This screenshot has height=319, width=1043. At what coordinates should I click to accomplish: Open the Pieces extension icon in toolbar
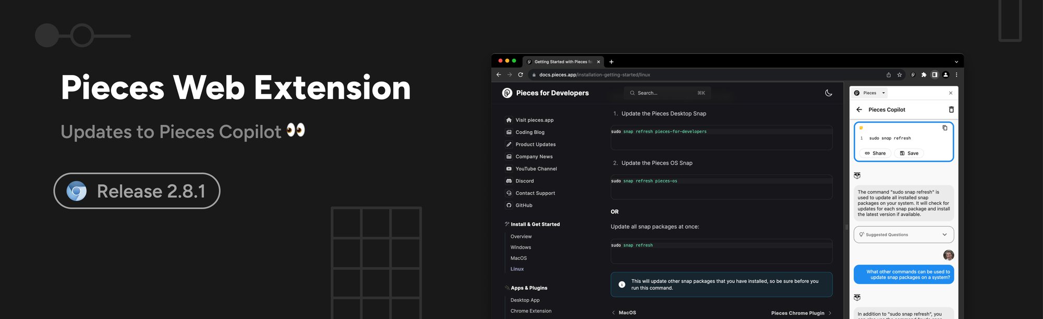(913, 75)
